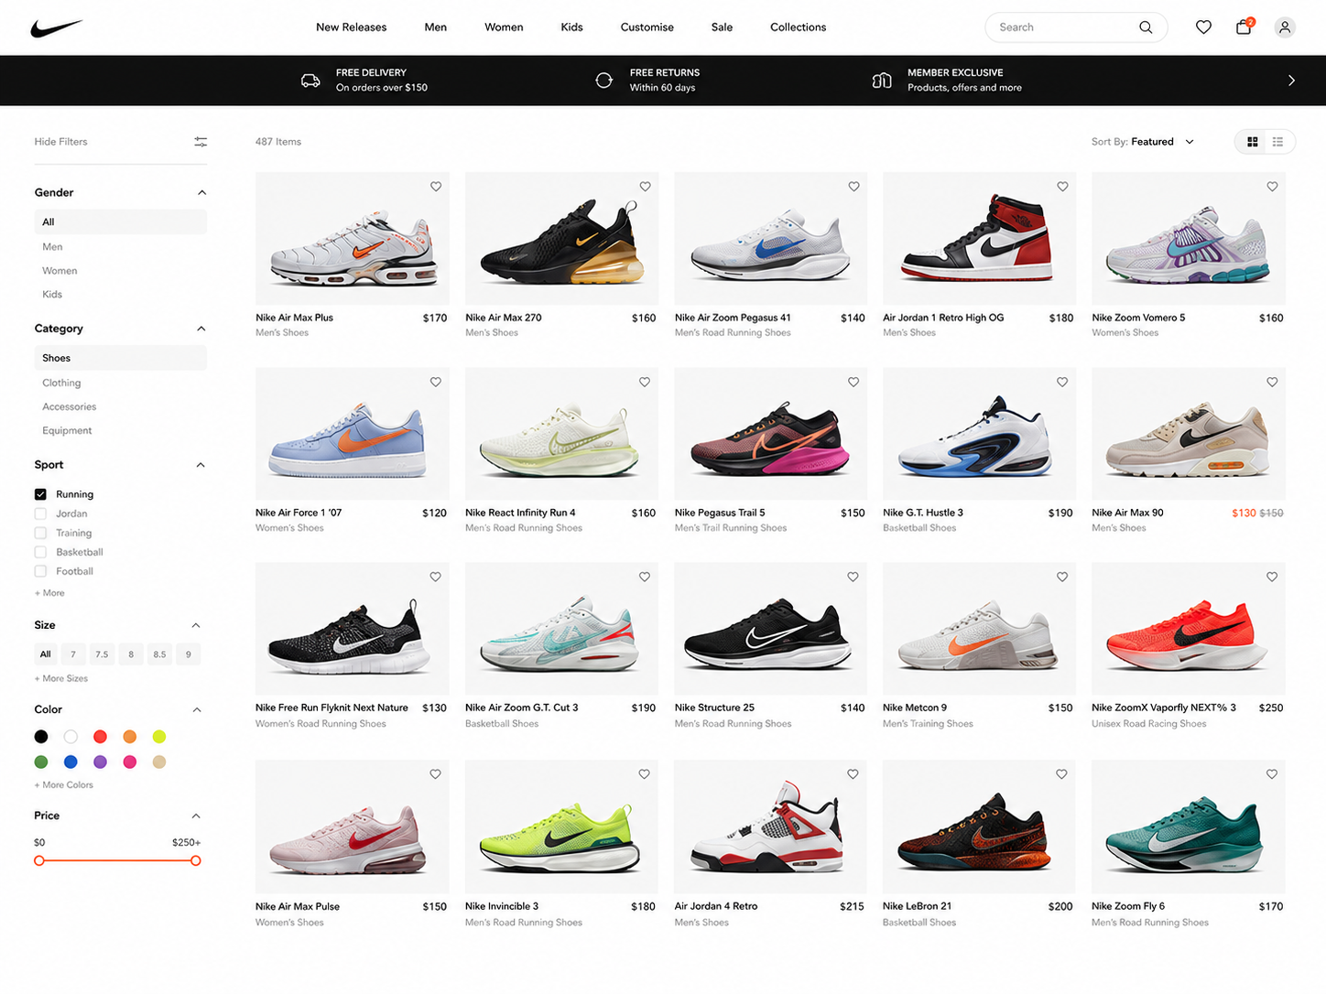The image size is (1326, 994).
Task: Collapse the Sport filter section
Action: pos(201,465)
